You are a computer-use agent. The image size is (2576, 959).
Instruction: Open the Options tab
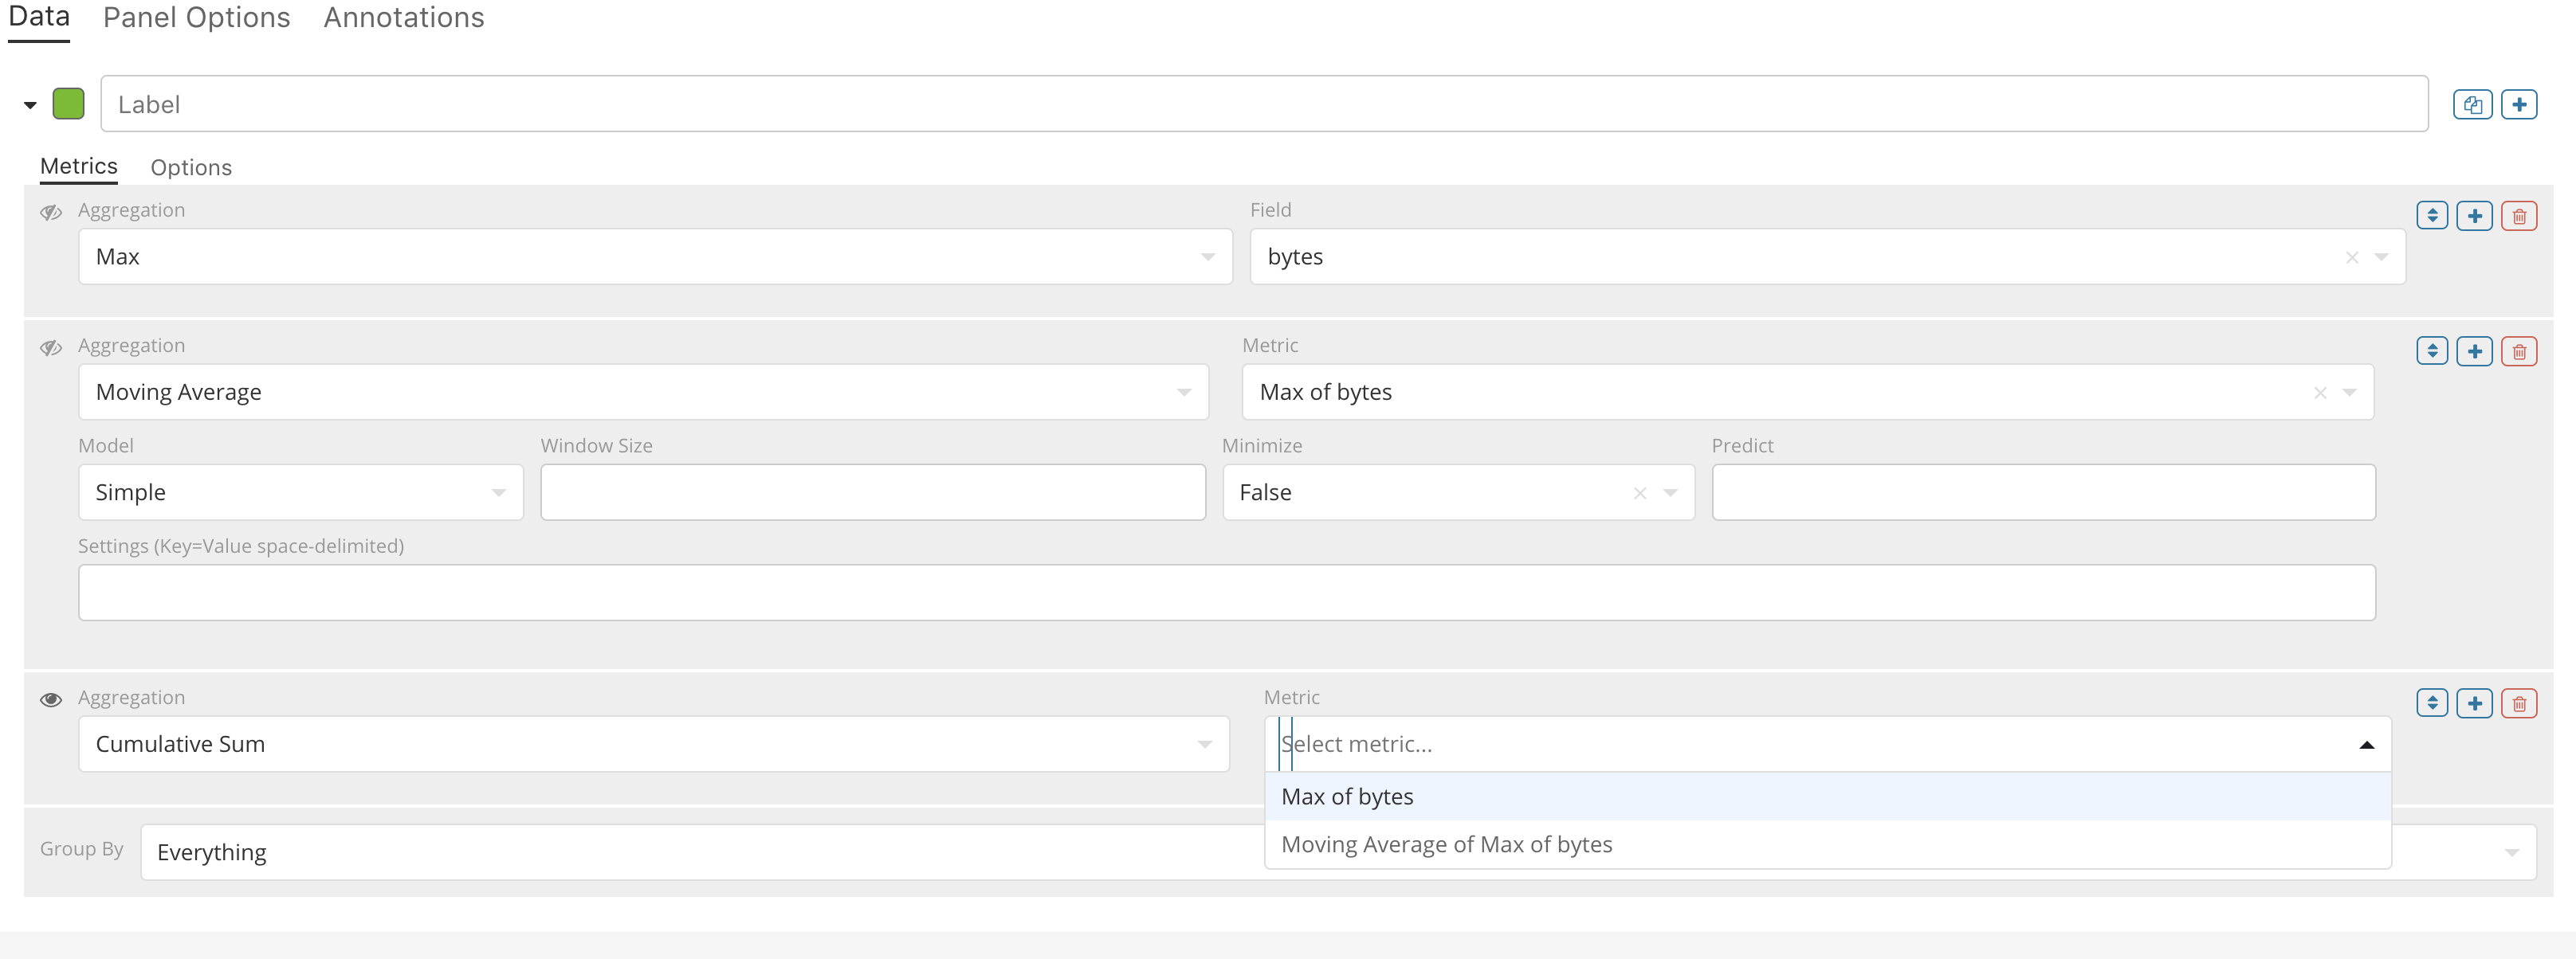point(191,166)
